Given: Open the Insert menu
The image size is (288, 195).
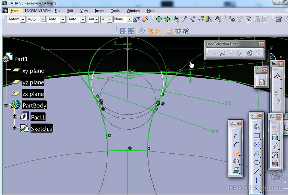Looking at the screenshot, I should [99, 11].
